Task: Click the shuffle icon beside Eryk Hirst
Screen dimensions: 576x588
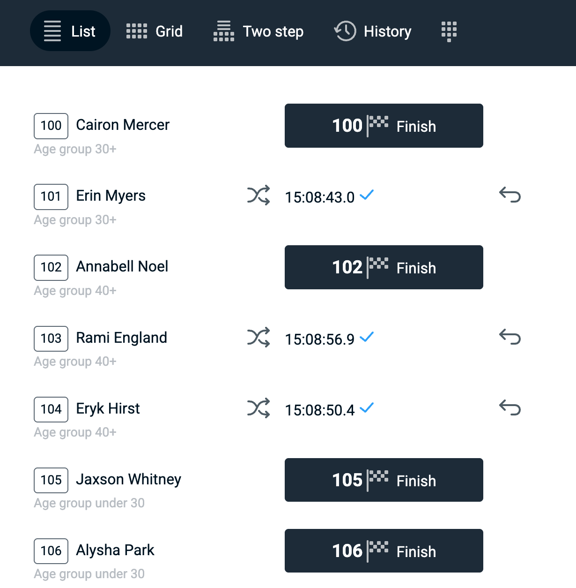Action: (258, 408)
